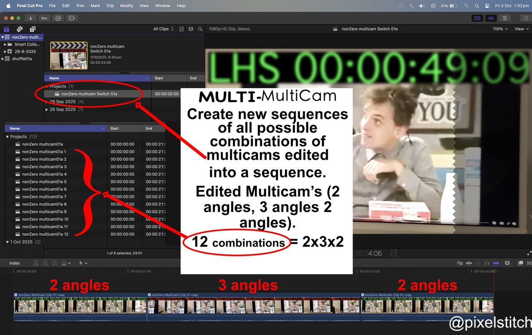The height and width of the screenshot is (335, 532).
Task: Click the Connect clip edit icon
Action: click(36, 263)
